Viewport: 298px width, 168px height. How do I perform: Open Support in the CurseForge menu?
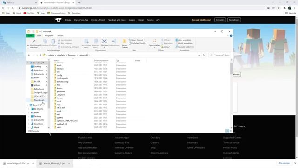132,20
